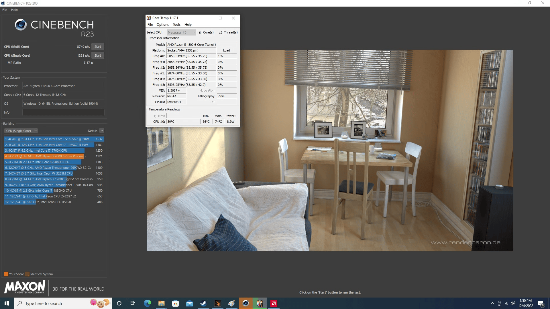The height and width of the screenshot is (309, 550).
Task: Expand the ranking Details arrow
Action: 102,131
